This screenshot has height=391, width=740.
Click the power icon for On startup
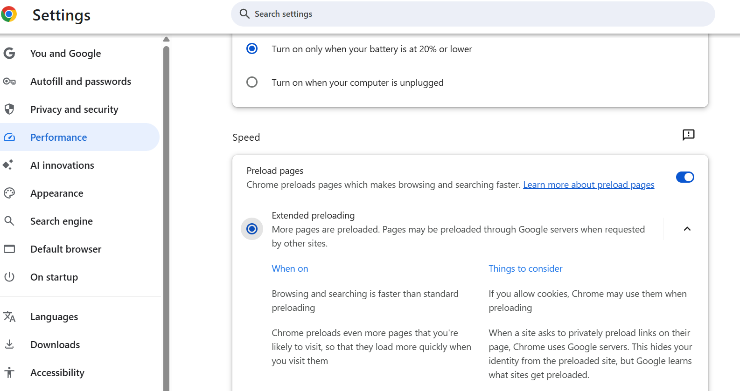tap(9, 277)
